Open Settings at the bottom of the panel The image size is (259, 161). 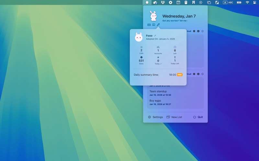coord(155,117)
